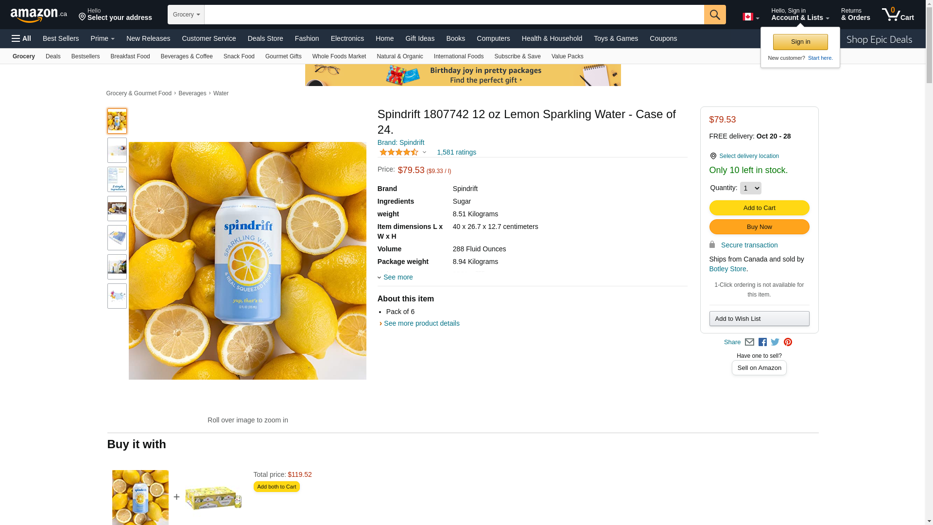933x525 pixels.
Task: Expand See more product attributes
Action: [x=397, y=277]
